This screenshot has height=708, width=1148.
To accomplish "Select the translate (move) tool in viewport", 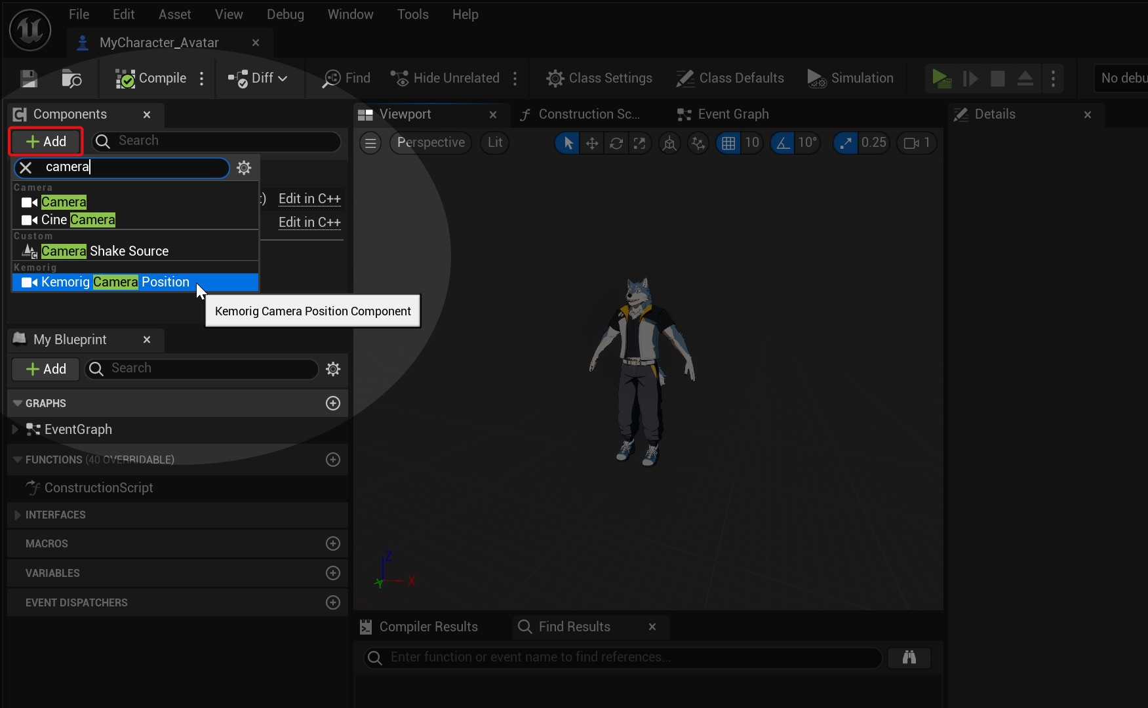I will (591, 143).
